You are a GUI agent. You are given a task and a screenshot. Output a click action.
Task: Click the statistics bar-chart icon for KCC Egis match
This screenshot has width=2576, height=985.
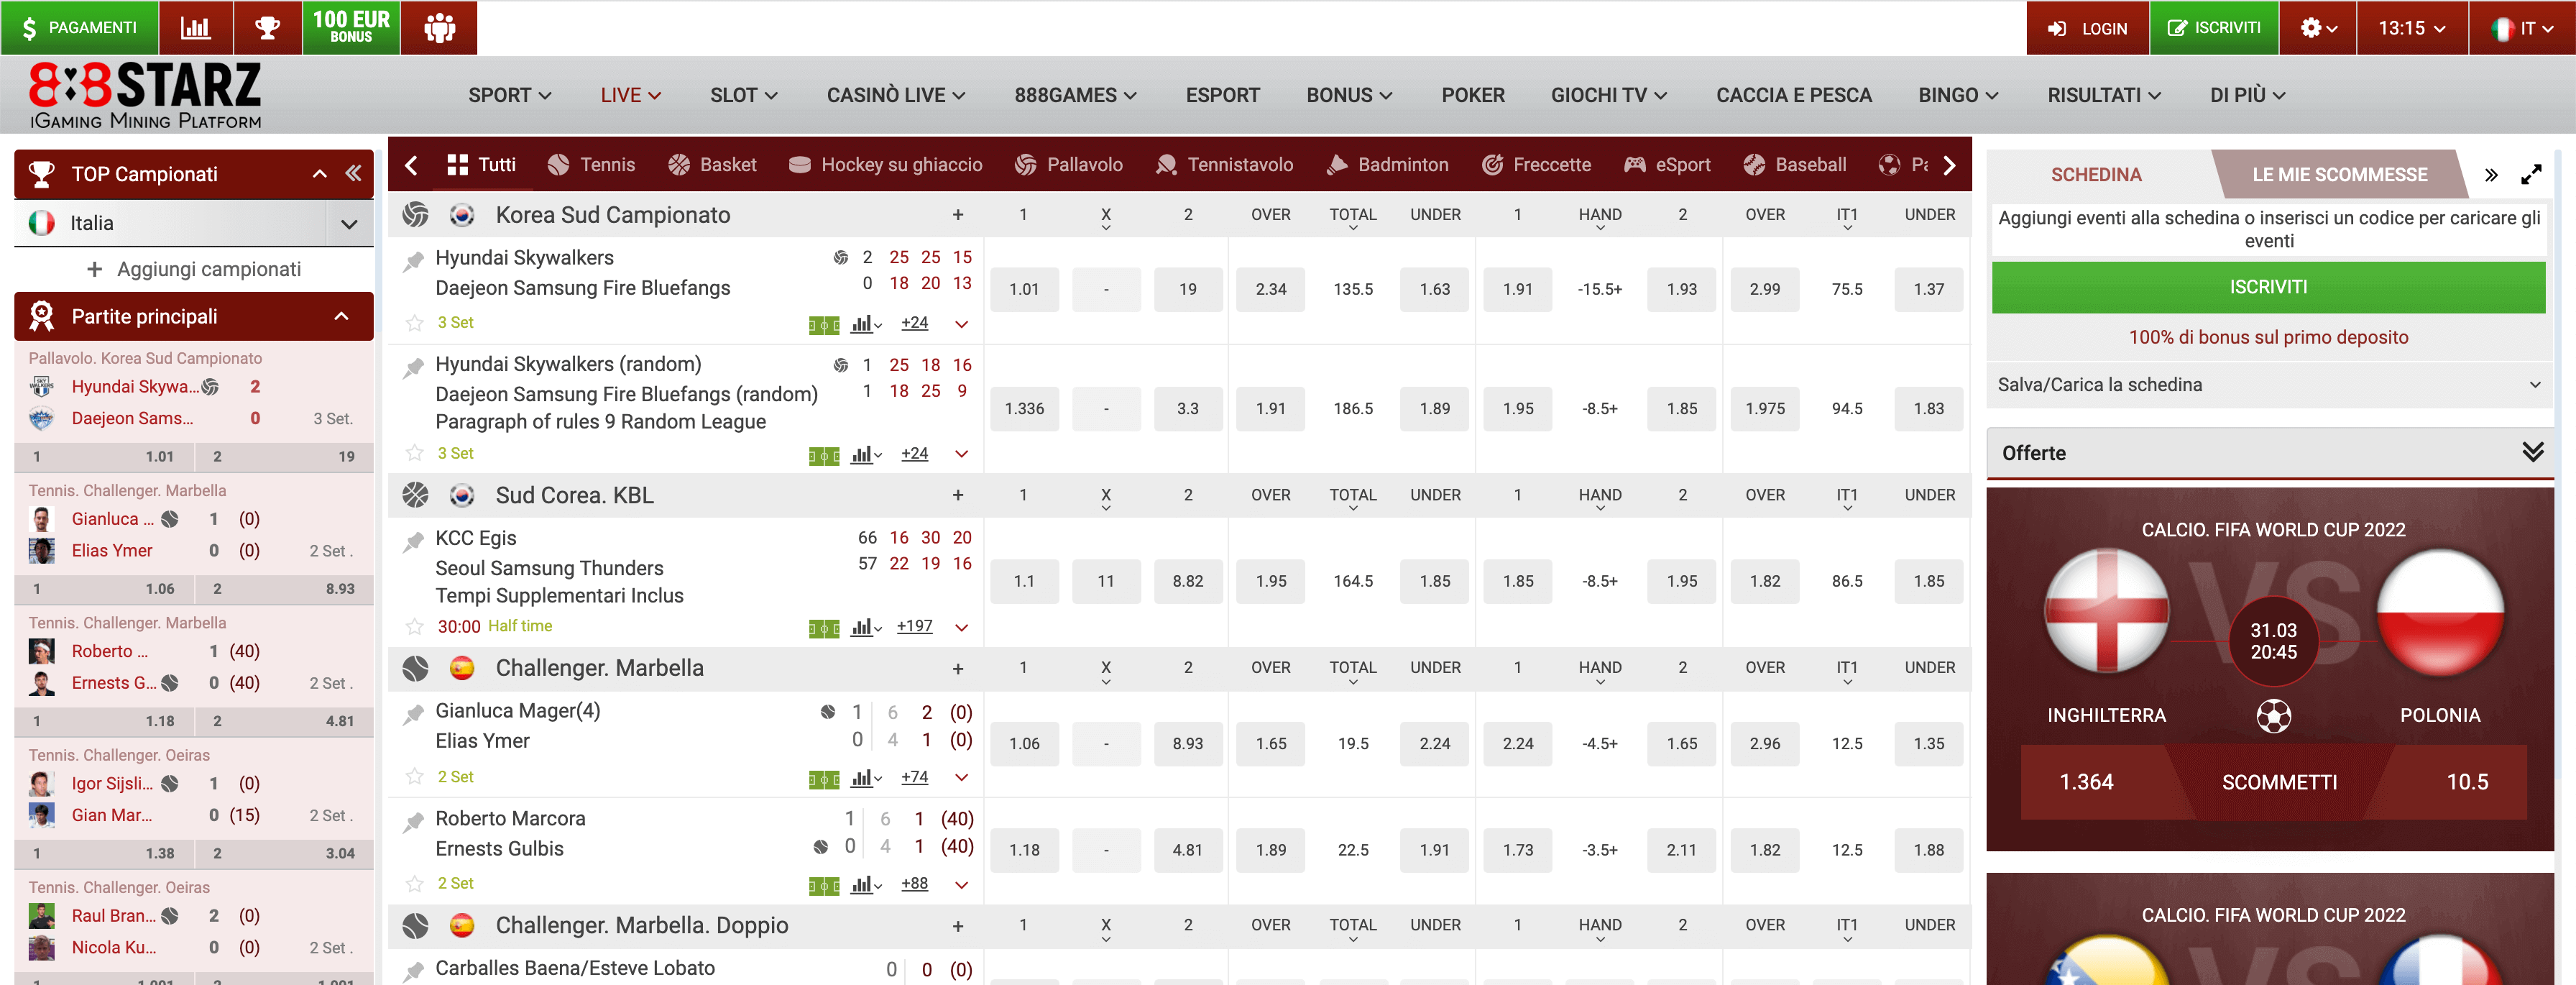pyautogui.click(x=862, y=627)
